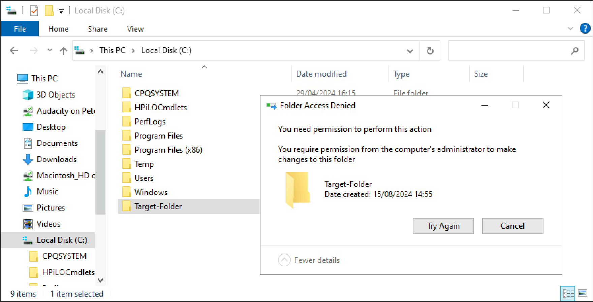This screenshot has width=593, height=302.
Task: Refresh the Local Disk (C:) view
Action: click(x=430, y=51)
